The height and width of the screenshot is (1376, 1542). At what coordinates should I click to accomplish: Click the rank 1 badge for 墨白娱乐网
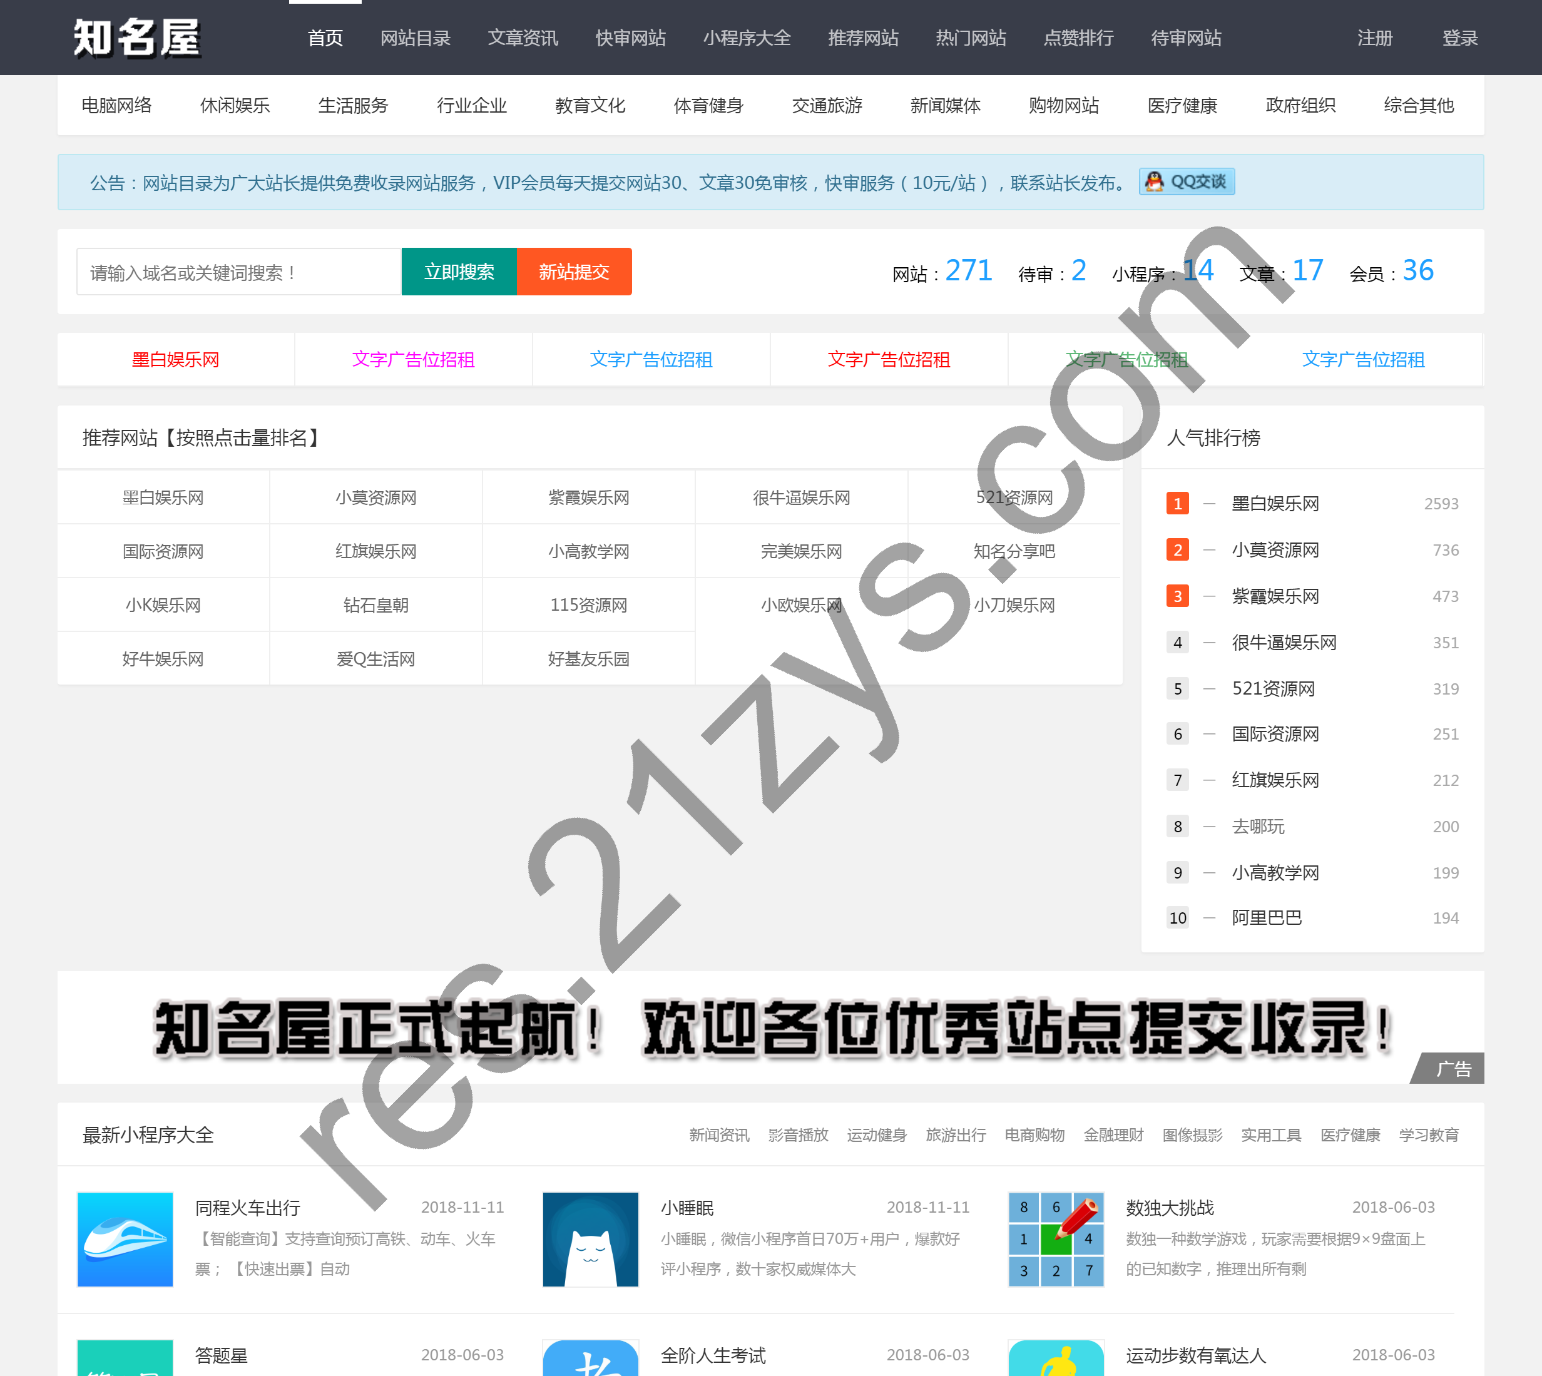coord(1178,504)
